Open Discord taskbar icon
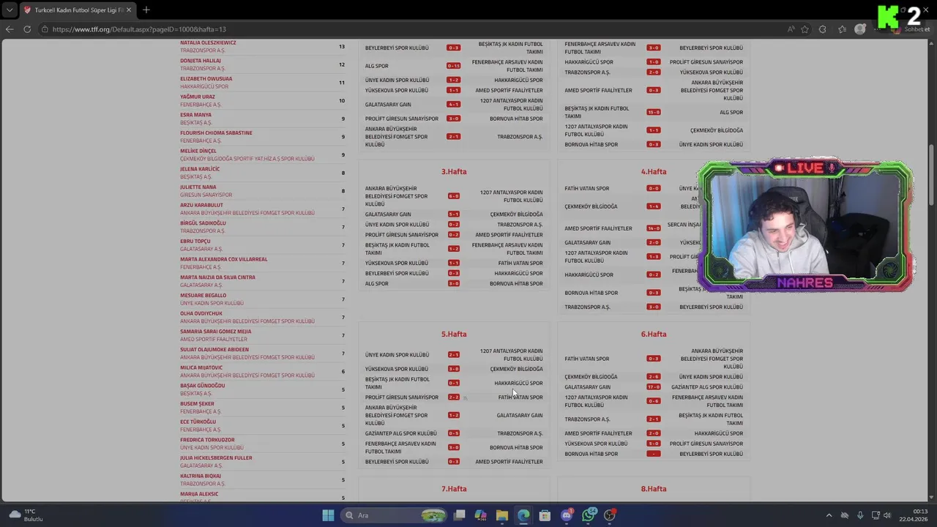The height and width of the screenshot is (527, 937). [x=567, y=515]
